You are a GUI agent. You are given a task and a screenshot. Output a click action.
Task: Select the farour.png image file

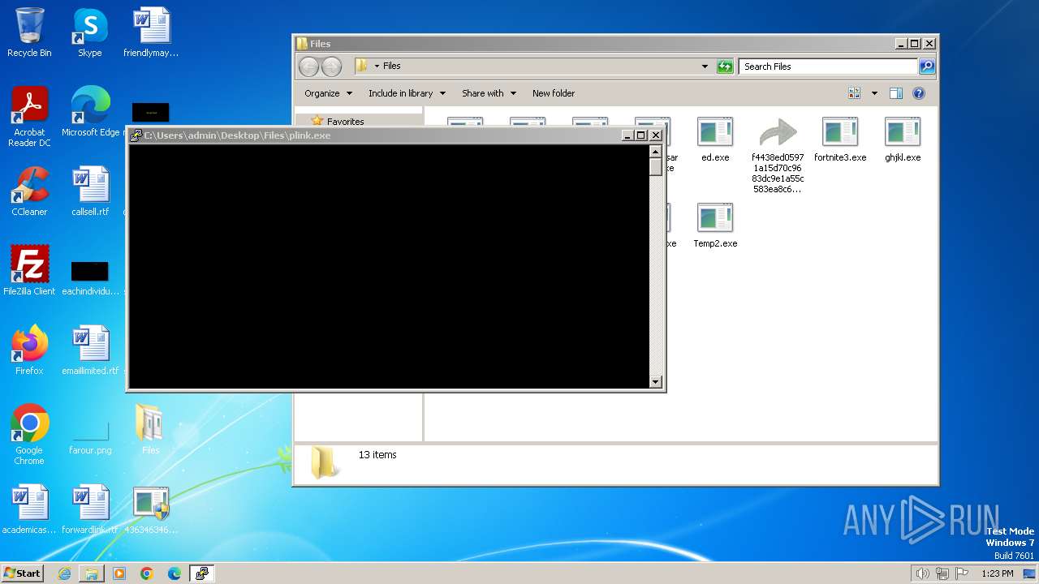[x=90, y=436]
